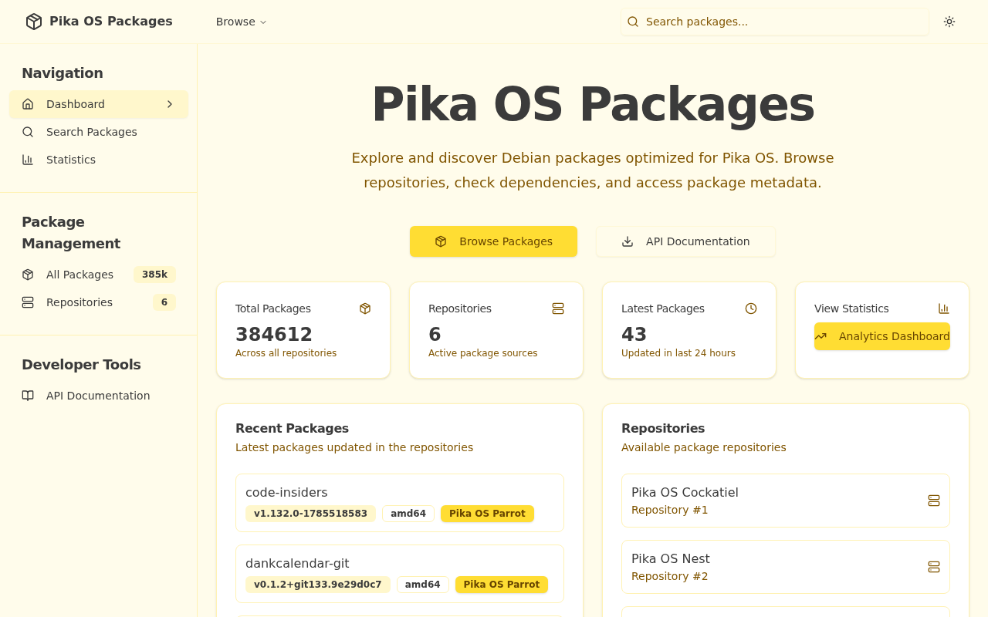Click the Repositories server icon in sidebar
Screen dimensions: 988x617
pyautogui.click(x=28, y=302)
